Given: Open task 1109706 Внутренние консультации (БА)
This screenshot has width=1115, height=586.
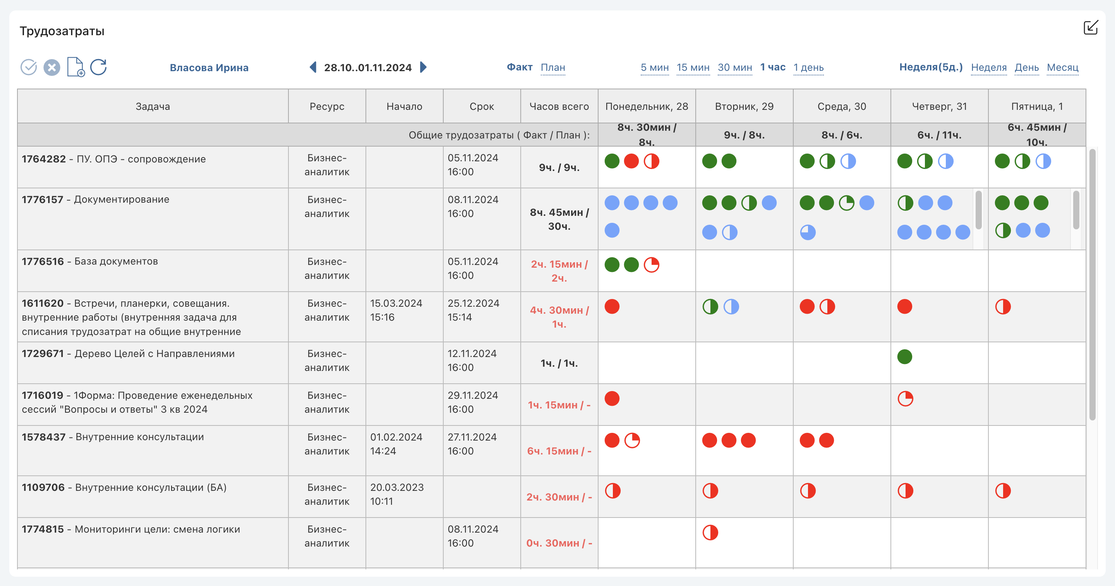Looking at the screenshot, I should coord(124,487).
